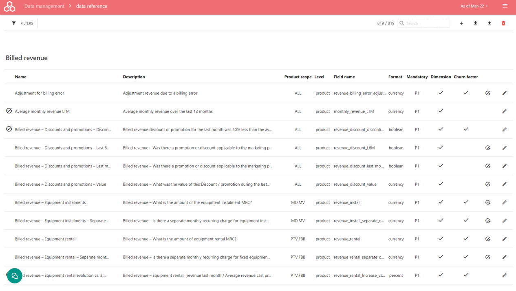Viewport: 516px width, 291px height.
Task: Expand the FILTERS panel
Action: click(23, 24)
